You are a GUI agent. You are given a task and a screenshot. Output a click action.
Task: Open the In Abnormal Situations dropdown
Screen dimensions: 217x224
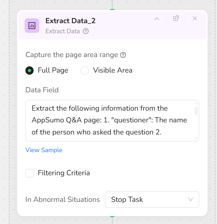pos(152,199)
